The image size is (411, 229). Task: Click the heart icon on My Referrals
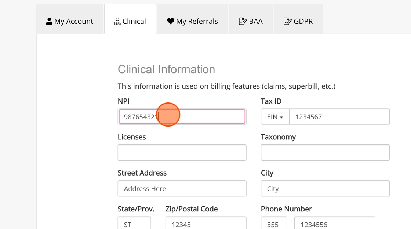pyautogui.click(x=170, y=21)
